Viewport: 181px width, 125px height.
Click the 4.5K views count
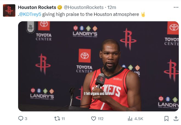tap(139, 118)
